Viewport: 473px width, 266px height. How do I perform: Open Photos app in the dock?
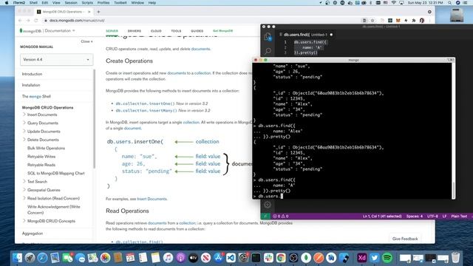click(105, 258)
